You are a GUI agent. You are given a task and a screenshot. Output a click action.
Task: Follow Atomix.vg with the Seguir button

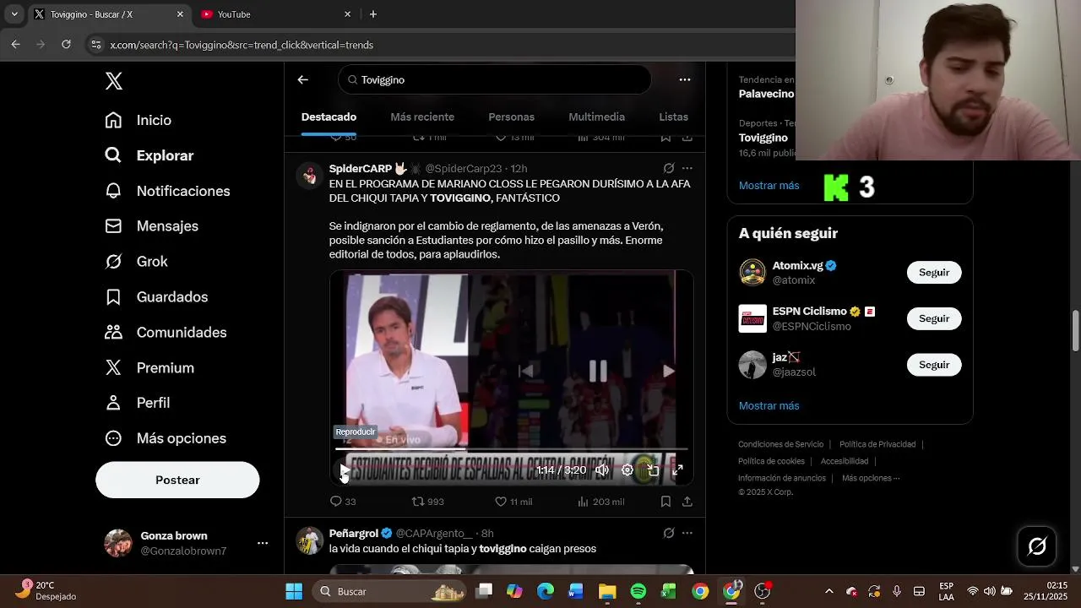(934, 272)
